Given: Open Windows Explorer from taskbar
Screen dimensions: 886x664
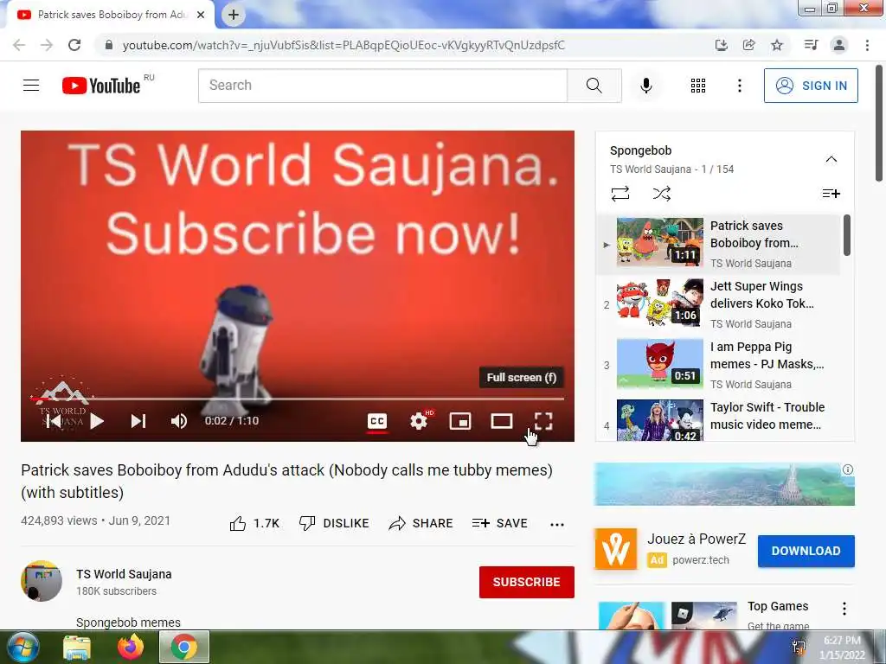Looking at the screenshot, I should [x=77, y=648].
